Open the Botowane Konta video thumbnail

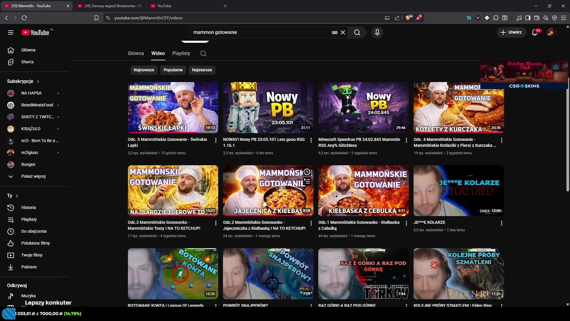tap(173, 274)
